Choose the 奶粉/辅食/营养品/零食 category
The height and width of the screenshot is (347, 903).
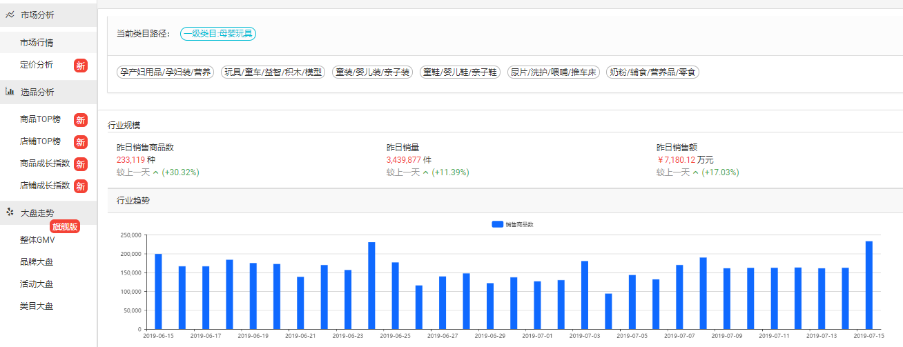(x=653, y=72)
